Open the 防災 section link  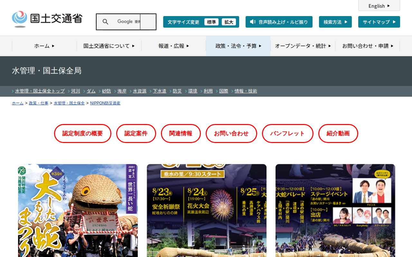pyautogui.click(x=177, y=91)
